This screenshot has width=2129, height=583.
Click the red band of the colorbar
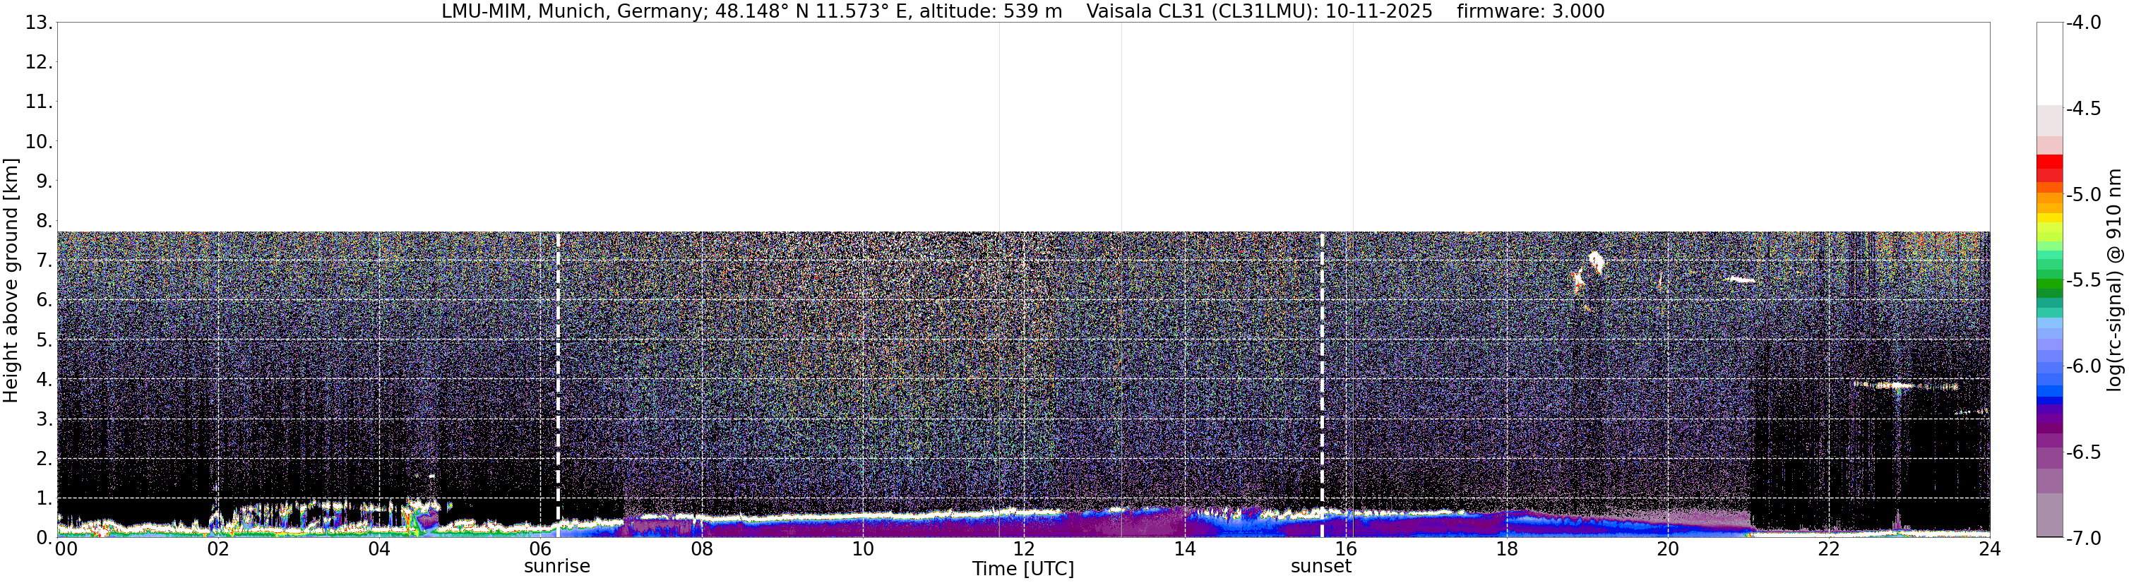[x=2049, y=169]
